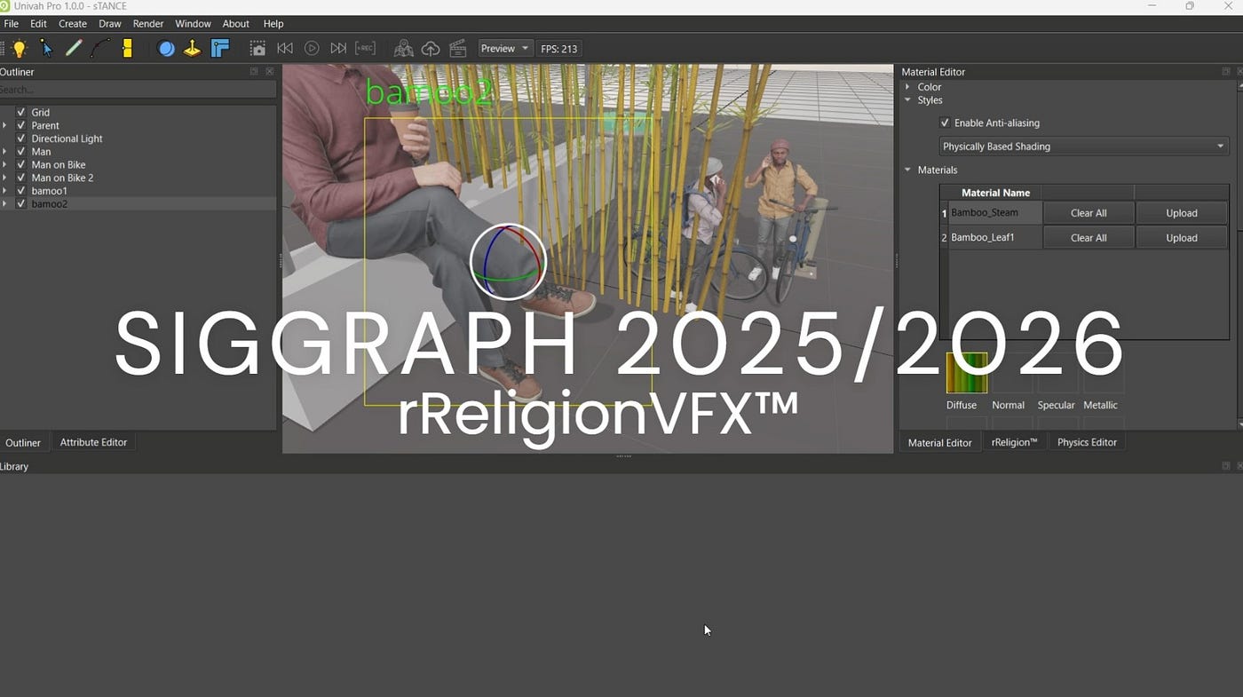Click Upload for Bamboo_Leaf1
The width and height of the screenshot is (1243, 697).
[x=1182, y=238]
